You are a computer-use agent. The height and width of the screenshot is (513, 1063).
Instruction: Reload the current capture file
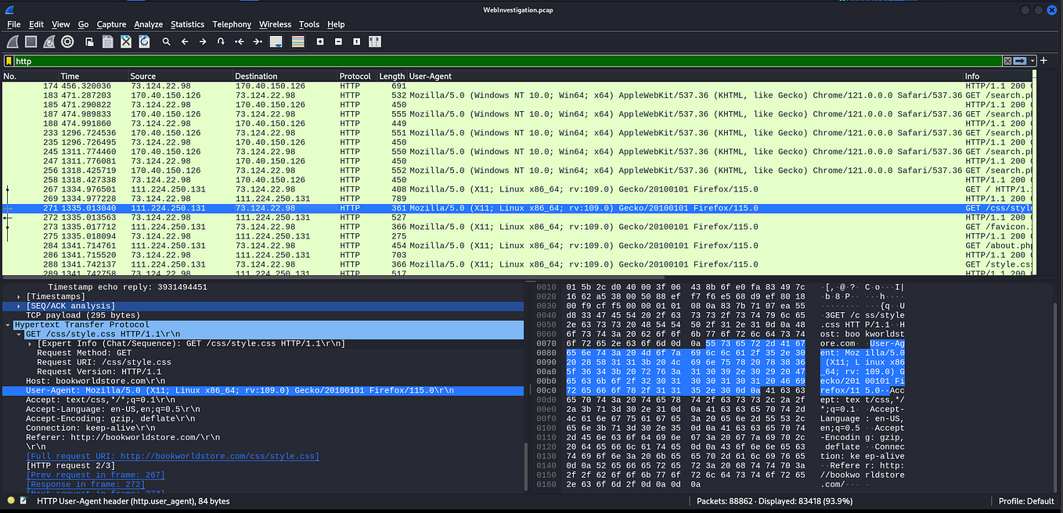click(144, 41)
